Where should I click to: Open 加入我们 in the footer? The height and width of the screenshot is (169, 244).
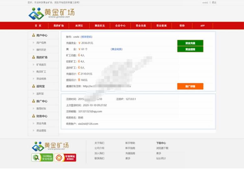(99, 153)
